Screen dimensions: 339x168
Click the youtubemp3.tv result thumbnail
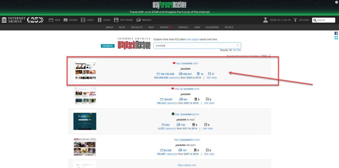[x=85, y=121]
